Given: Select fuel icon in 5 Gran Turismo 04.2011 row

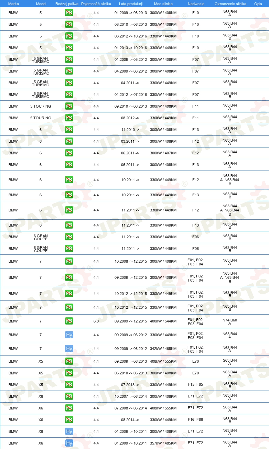Looking at the screenshot, I should coord(69,83).
